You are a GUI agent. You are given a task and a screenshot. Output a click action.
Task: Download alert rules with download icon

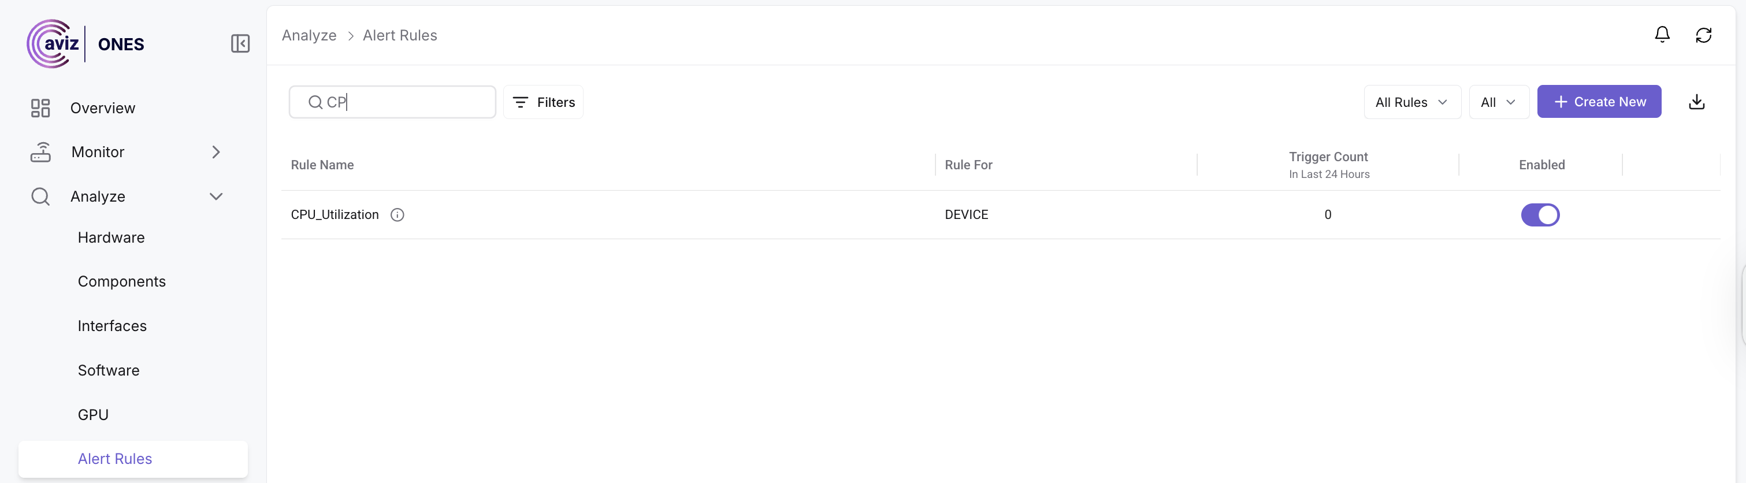[x=1696, y=102]
